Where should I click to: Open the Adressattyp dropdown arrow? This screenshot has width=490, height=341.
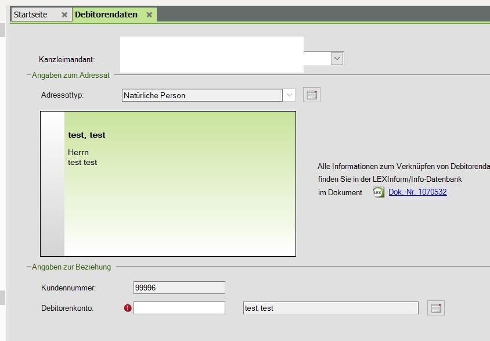(289, 95)
